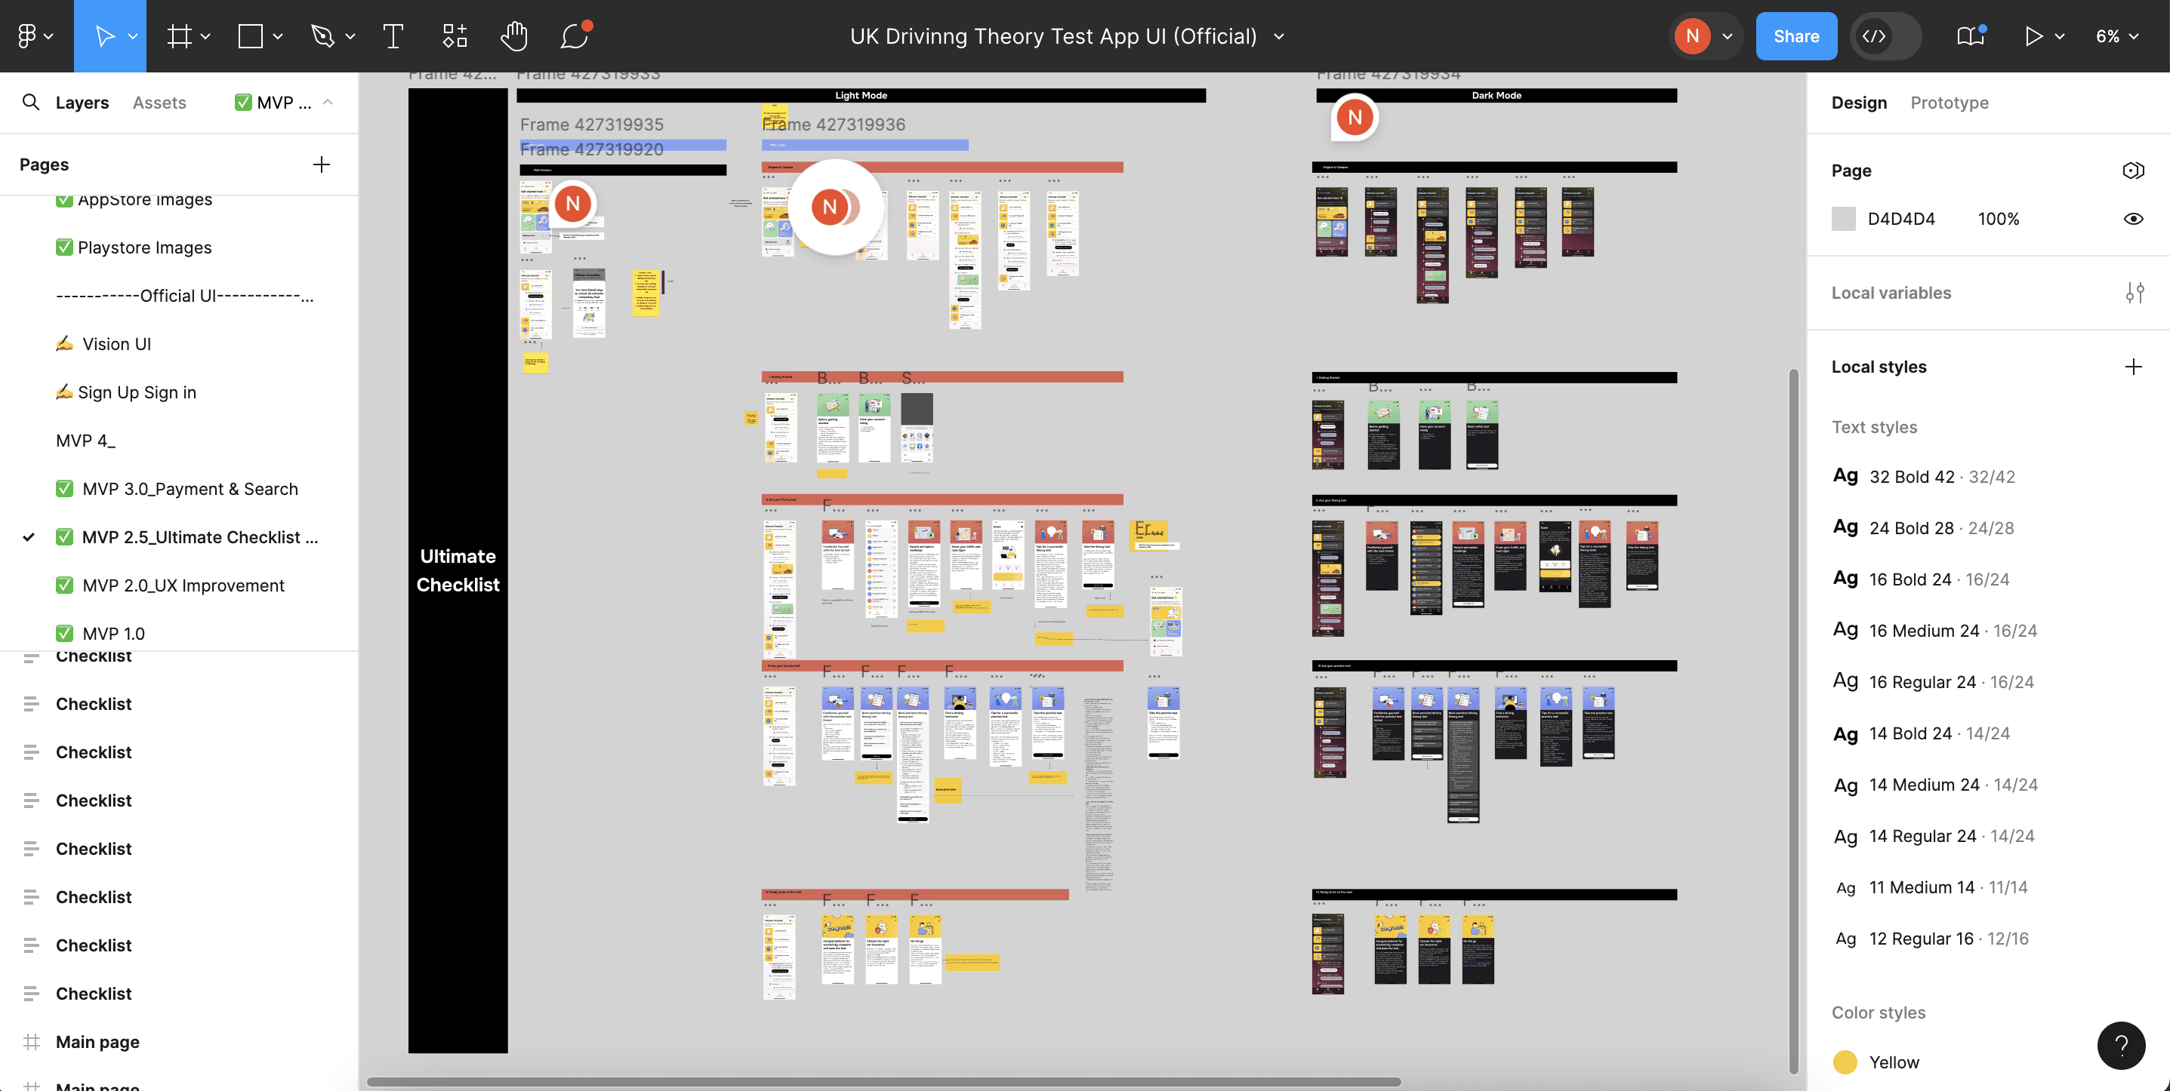The height and width of the screenshot is (1091, 2170).
Task: Open the MVP 3.0_Payment & Search page
Action: [190, 489]
